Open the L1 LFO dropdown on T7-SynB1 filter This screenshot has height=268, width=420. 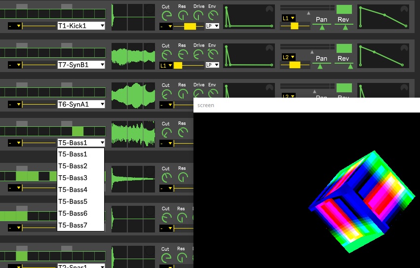[166, 65]
